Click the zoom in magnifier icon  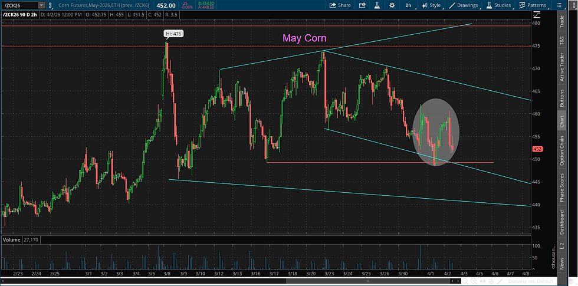473,281
